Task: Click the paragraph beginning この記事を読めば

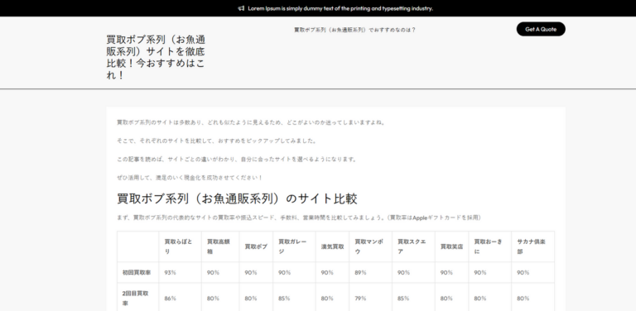Action: [x=238, y=160]
